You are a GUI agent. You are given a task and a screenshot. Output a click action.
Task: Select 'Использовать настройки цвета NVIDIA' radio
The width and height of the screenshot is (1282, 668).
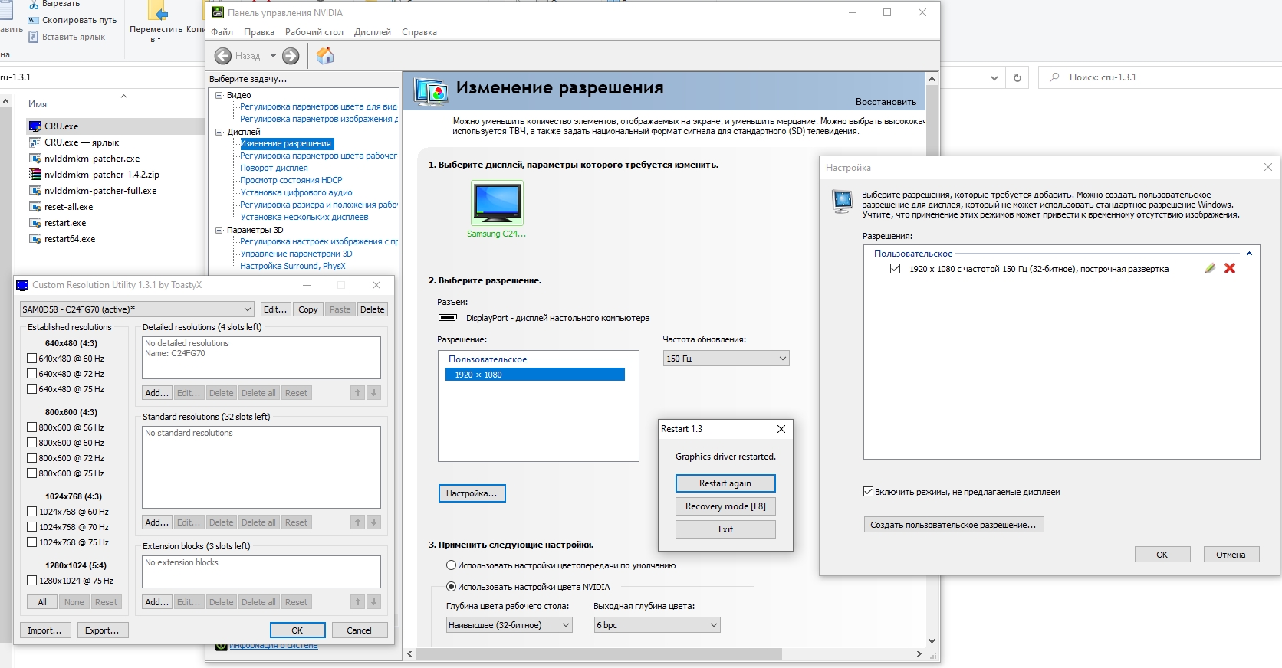452,587
